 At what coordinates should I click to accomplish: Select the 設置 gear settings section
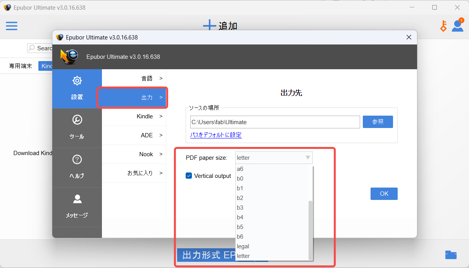[x=77, y=89]
